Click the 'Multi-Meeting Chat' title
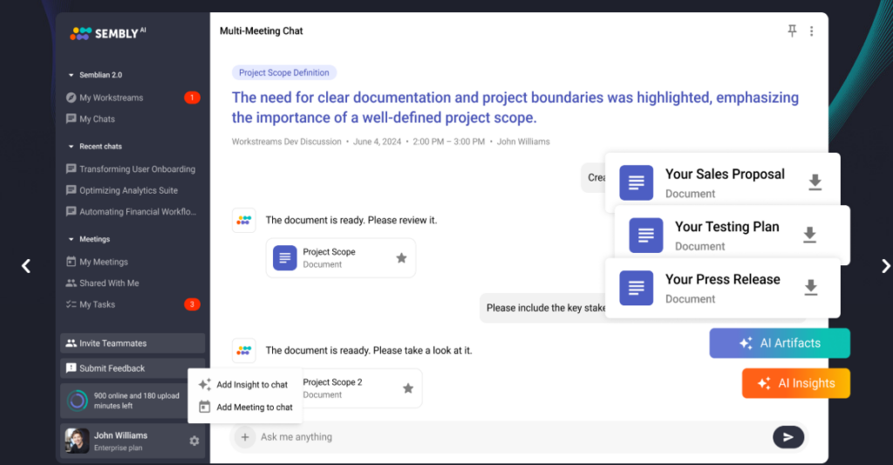This screenshot has width=893, height=465. (x=262, y=31)
